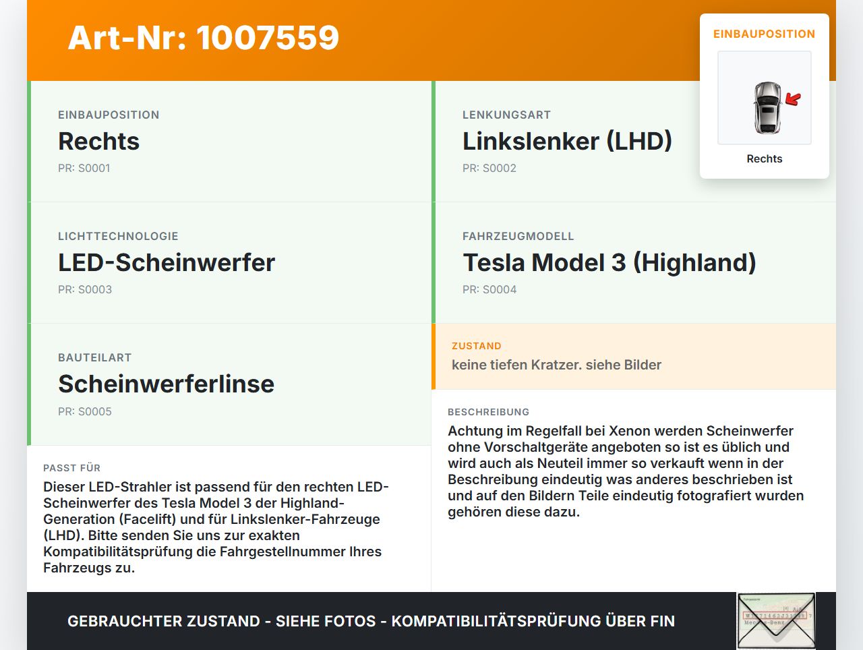This screenshot has width=863, height=650.
Task: Click the car position icon with red arrow
Action: (765, 98)
